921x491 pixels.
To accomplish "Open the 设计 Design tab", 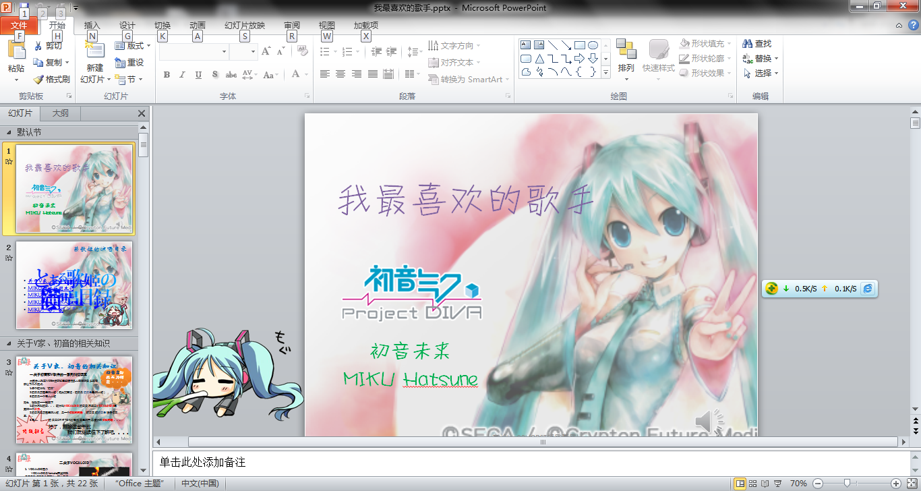I will coord(127,26).
